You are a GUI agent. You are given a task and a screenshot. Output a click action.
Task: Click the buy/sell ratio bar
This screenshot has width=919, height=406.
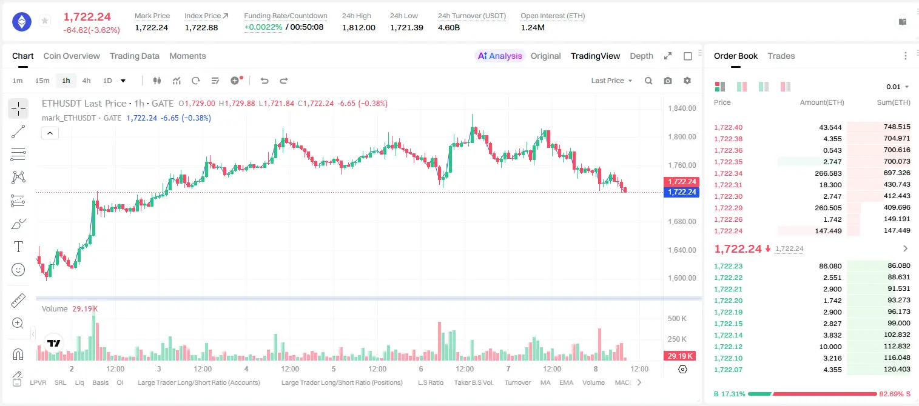coord(812,394)
